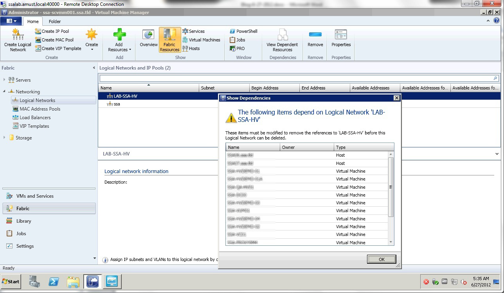
Task: Click Create Logical Network icon
Action: pyautogui.click(x=18, y=40)
